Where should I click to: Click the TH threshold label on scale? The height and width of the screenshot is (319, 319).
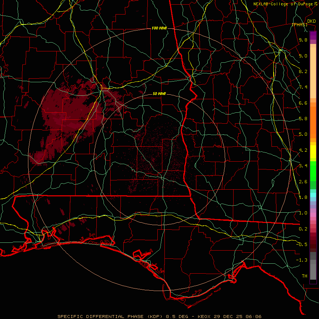point(304,276)
